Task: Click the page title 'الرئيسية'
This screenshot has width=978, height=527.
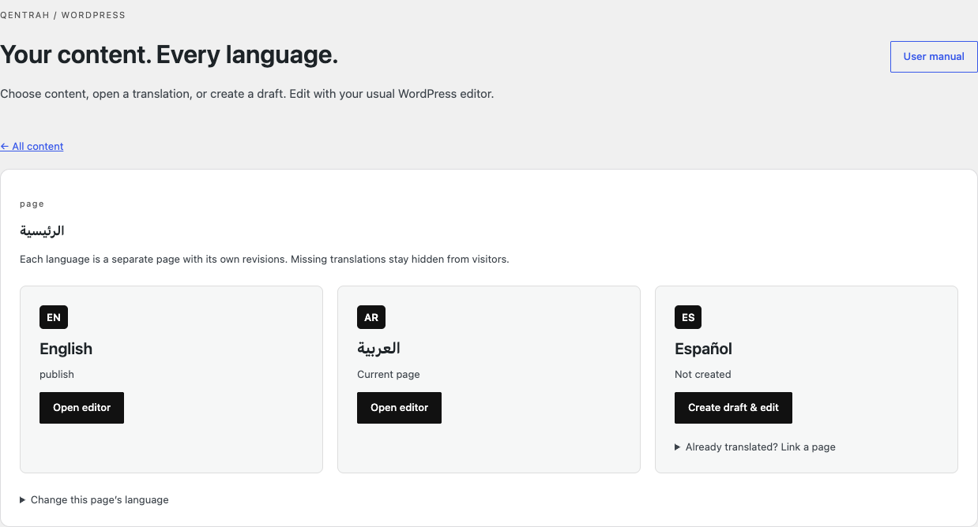Action: click(x=42, y=231)
